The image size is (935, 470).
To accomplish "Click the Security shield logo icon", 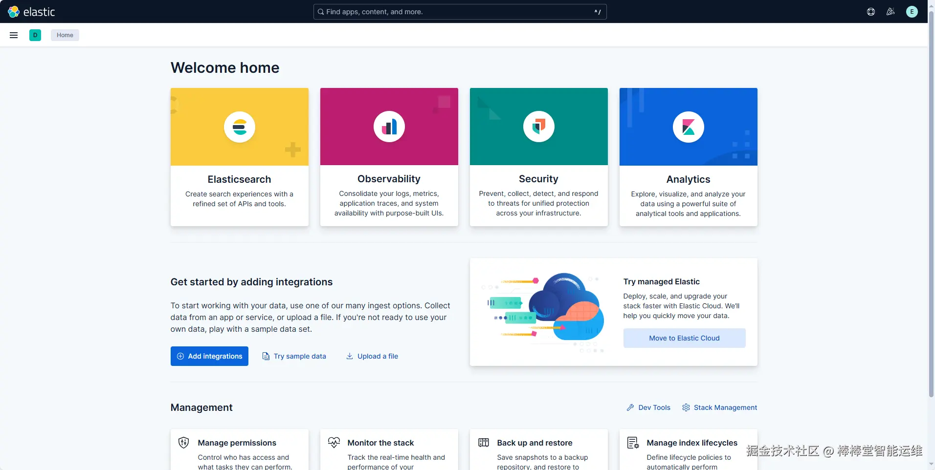I will (x=539, y=127).
